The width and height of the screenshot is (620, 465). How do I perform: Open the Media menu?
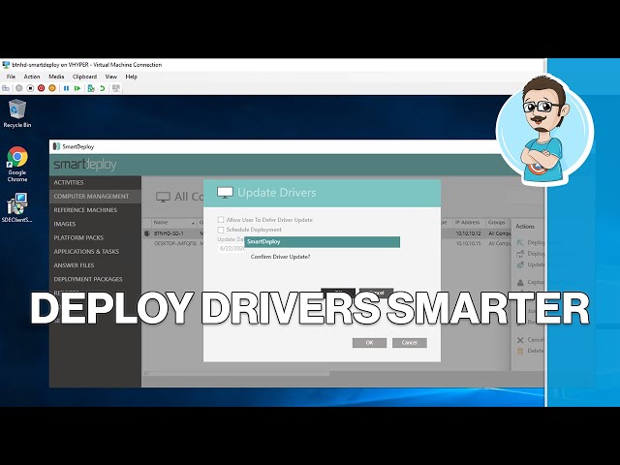(56, 77)
